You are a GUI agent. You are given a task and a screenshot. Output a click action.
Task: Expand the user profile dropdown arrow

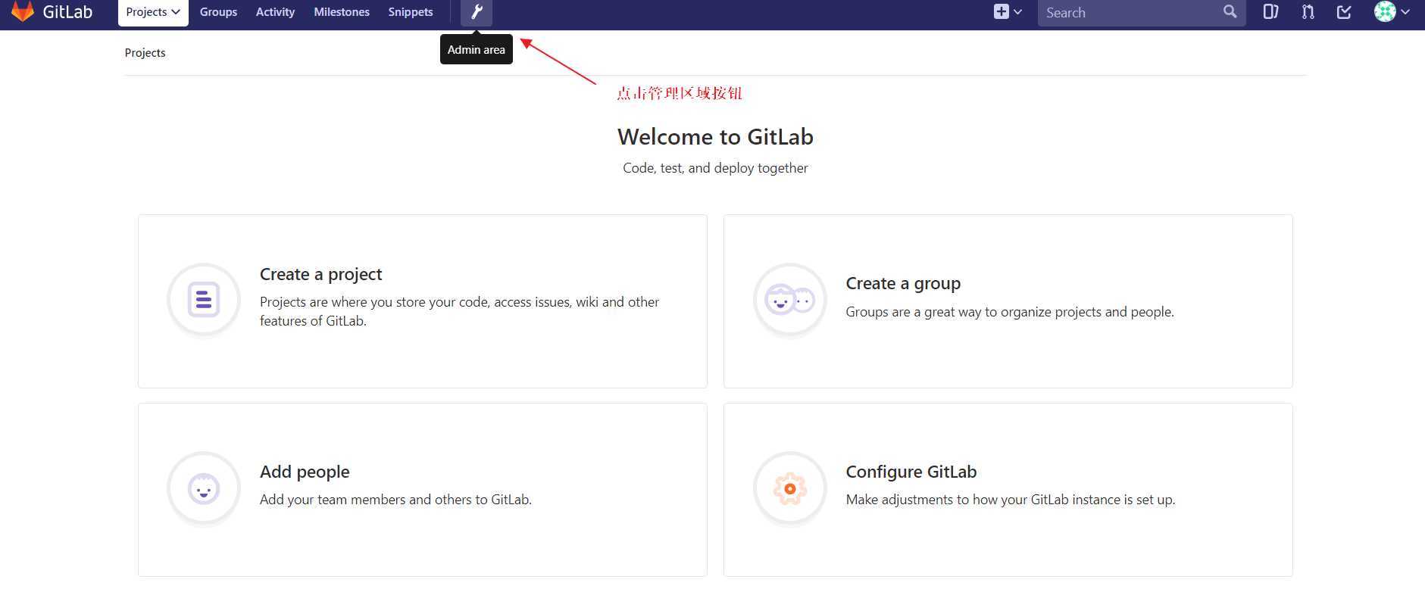pos(1405,12)
